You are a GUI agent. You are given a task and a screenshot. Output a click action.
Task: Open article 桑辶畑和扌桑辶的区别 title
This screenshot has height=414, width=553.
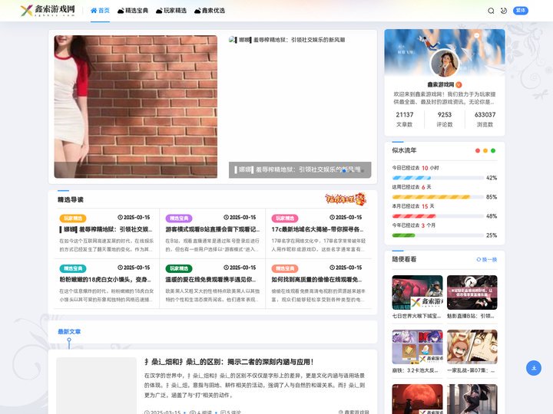pos(229,362)
